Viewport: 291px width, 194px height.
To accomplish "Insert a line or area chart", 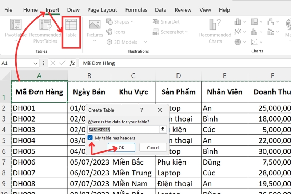I will 238,32.
